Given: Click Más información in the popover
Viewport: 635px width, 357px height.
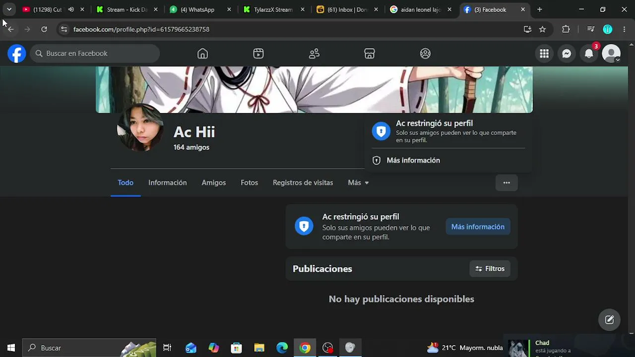Looking at the screenshot, I should pyautogui.click(x=413, y=160).
